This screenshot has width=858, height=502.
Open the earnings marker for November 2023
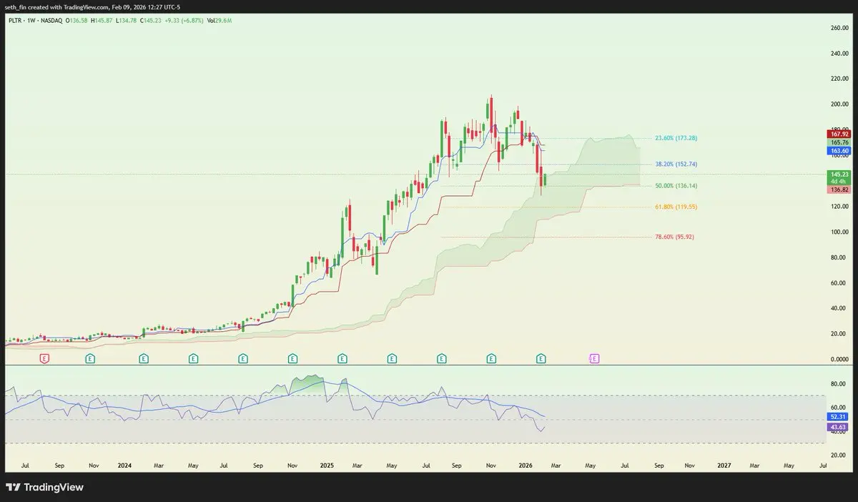[90, 358]
